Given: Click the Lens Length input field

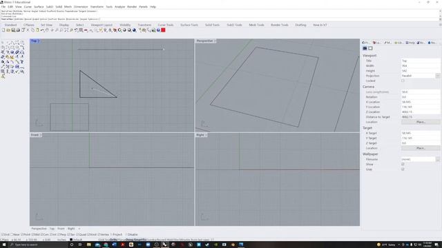Looking at the screenshot, I should tap(420, 92).
